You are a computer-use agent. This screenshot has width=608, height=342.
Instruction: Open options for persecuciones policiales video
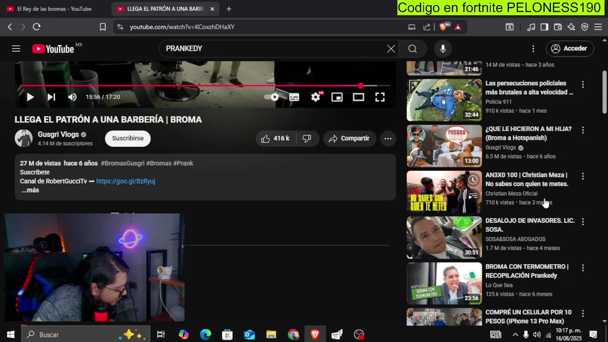(583, 84)
